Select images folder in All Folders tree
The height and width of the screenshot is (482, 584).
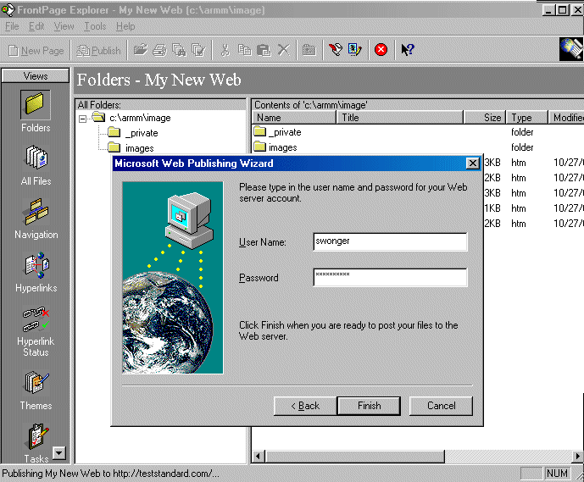[x=131, y=148]
